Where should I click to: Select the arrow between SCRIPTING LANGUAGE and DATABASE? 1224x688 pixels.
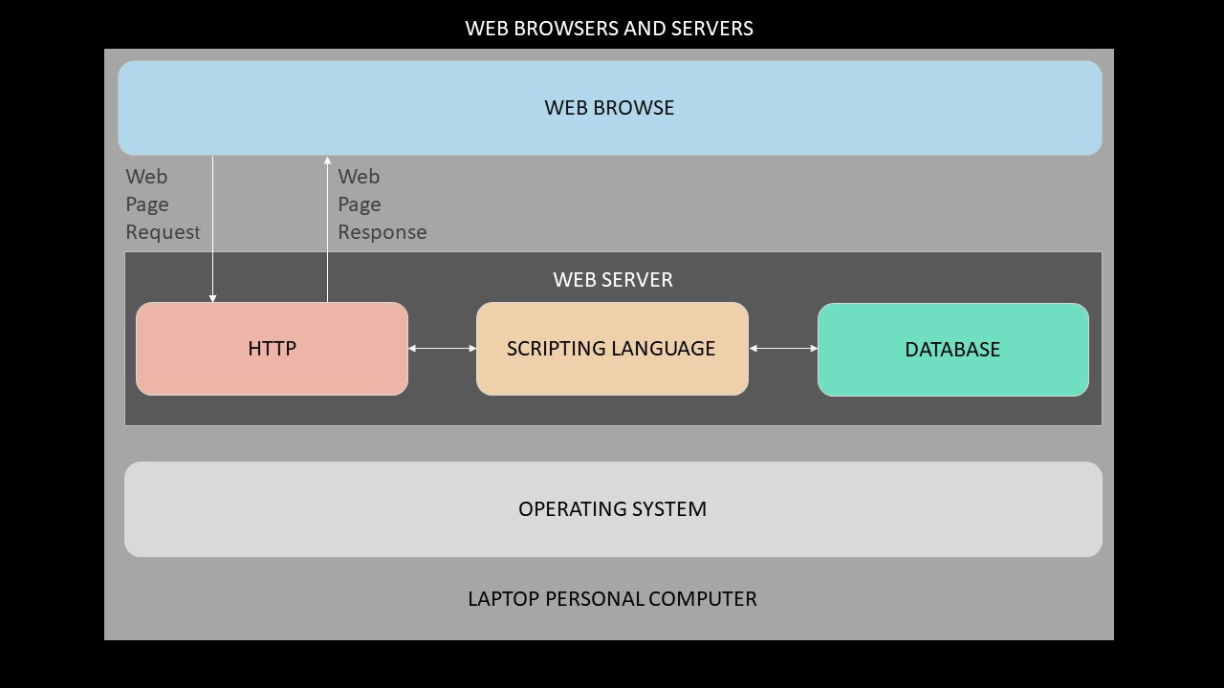coord(783,349)
